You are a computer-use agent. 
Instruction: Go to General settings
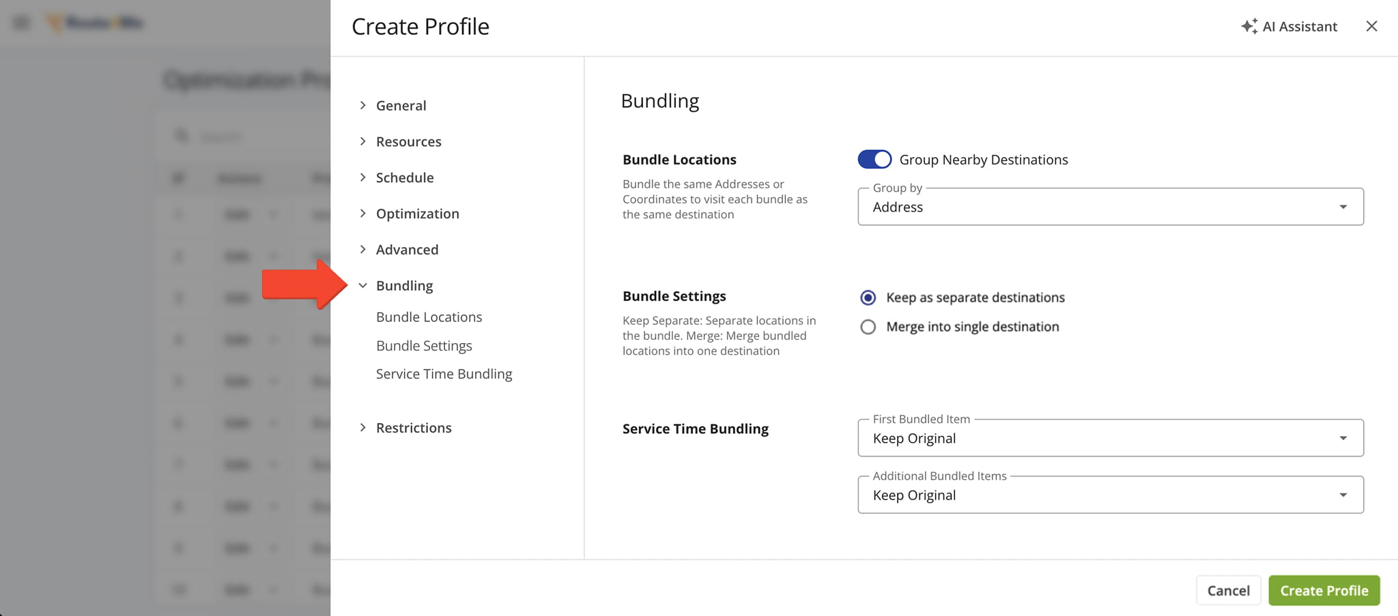tap(401, 106)
